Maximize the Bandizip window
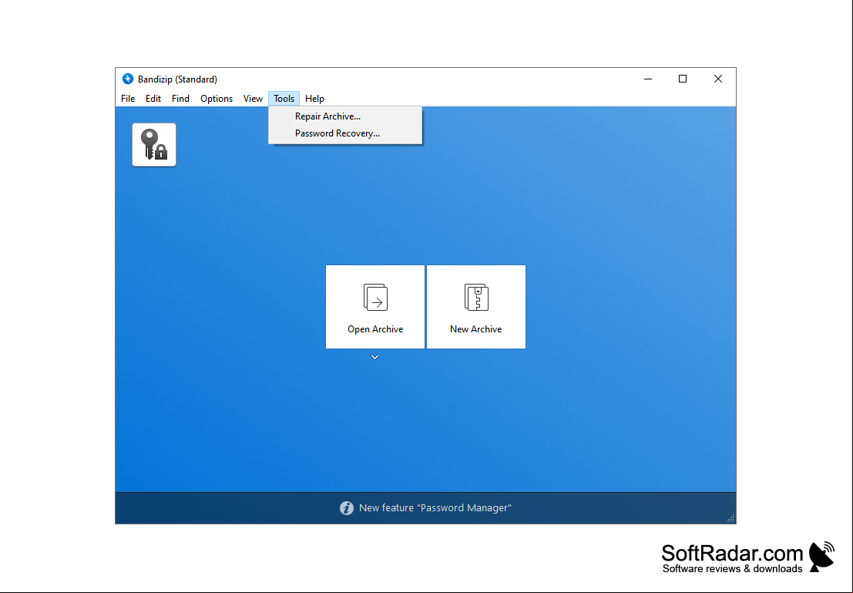 click(683, 79)
